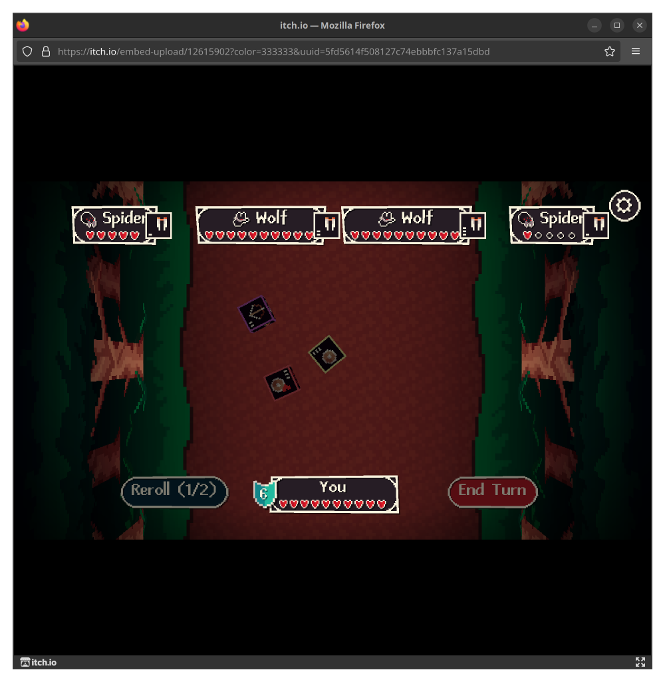Viewport: 665px width, 682px height.
Task: Click the Firefox logo in title bar
Action: [23, 25]
